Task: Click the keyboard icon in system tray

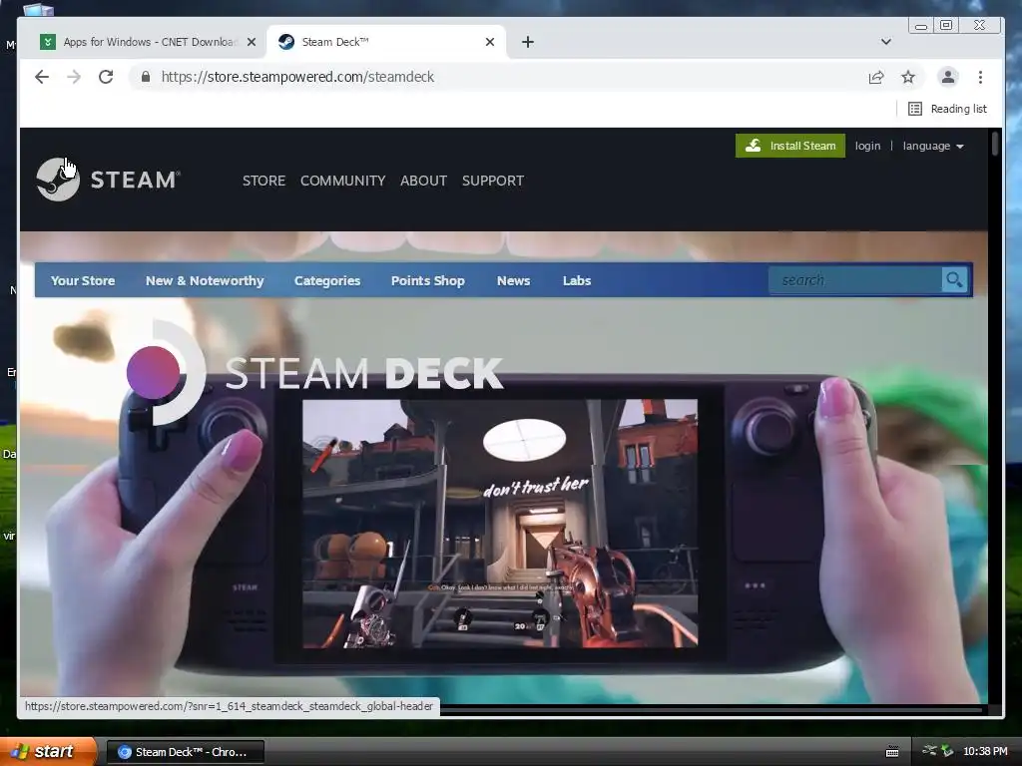Action: pos(892,752)
